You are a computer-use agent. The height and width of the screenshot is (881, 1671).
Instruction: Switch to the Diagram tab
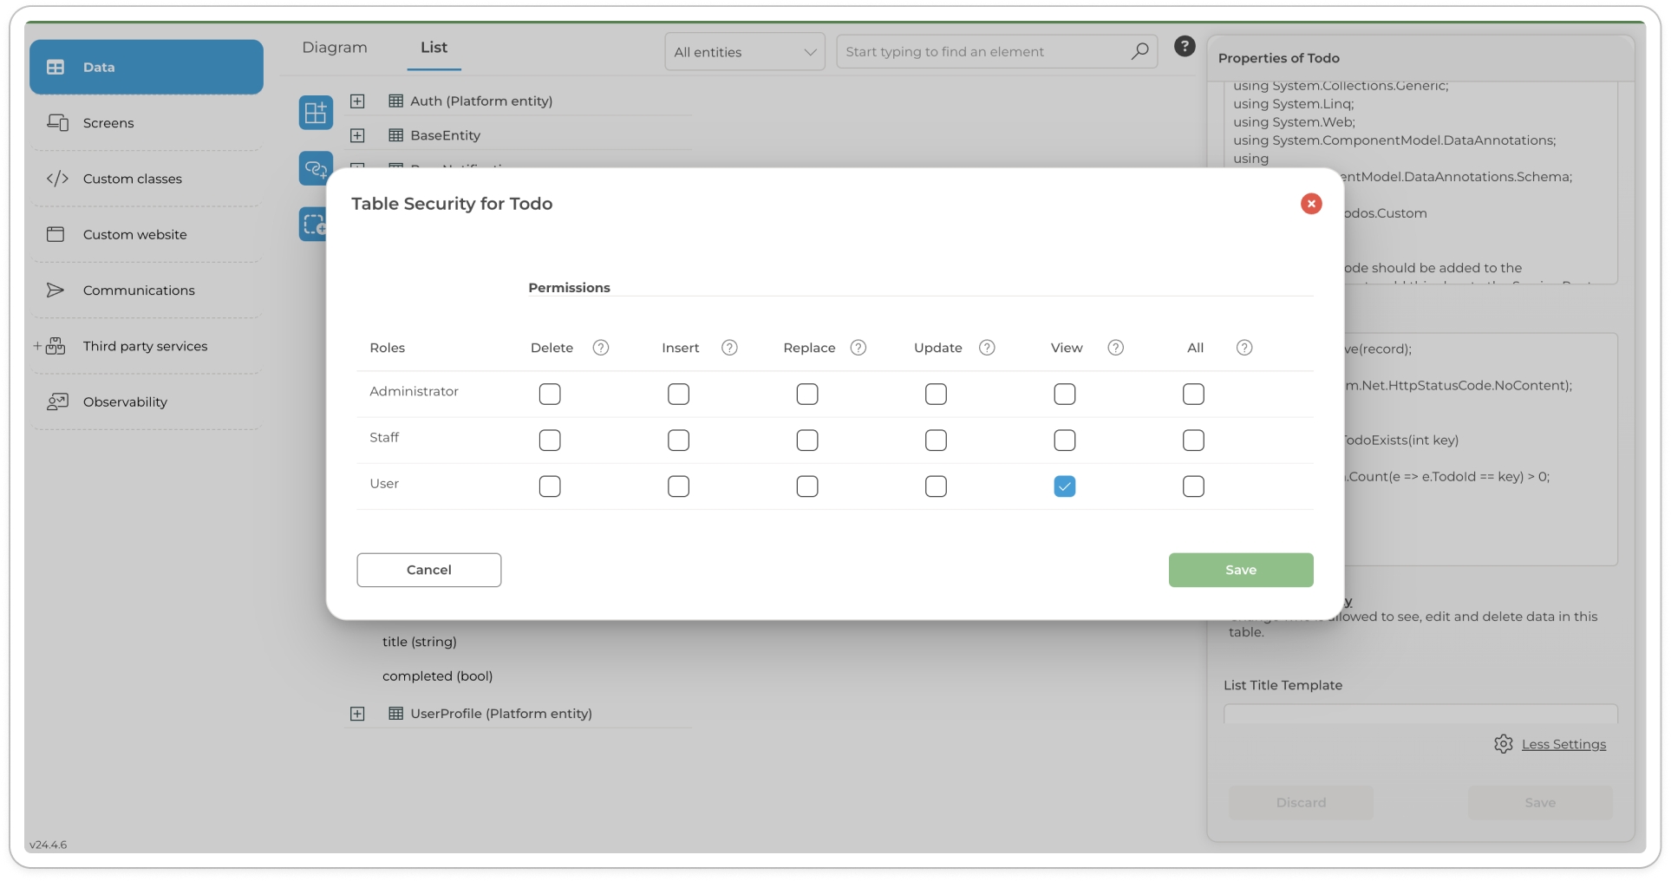click(x=335, y=48)
